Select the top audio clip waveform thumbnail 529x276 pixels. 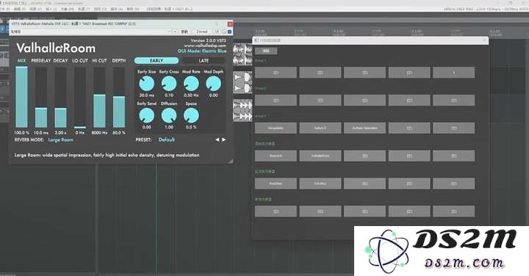pos(242,54)
